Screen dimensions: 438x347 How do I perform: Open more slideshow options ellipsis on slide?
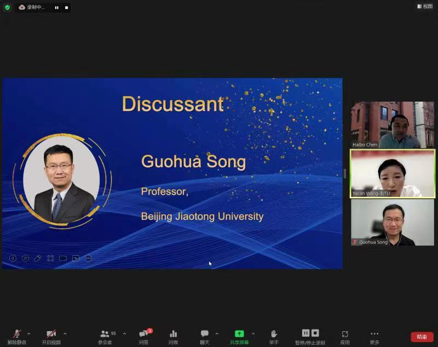tap(88, 258)
